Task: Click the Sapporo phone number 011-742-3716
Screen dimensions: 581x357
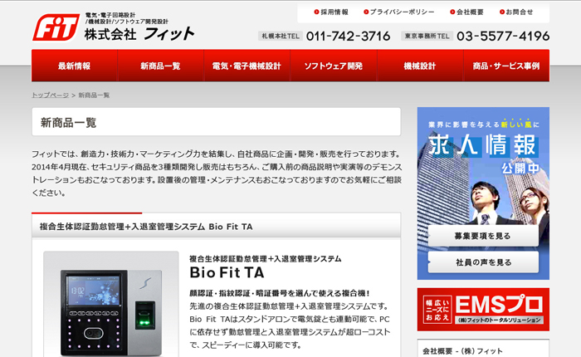Action: [x=348, y=37]
